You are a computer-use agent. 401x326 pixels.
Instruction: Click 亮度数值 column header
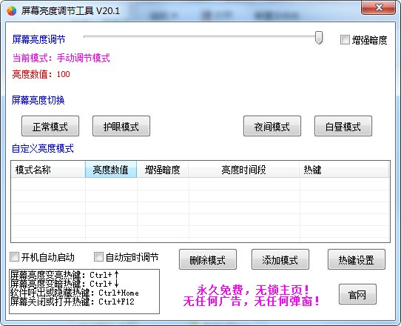tap(111, 169)
